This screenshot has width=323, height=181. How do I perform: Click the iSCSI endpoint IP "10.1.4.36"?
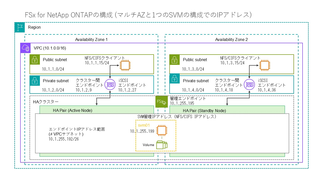click(267, 90)
